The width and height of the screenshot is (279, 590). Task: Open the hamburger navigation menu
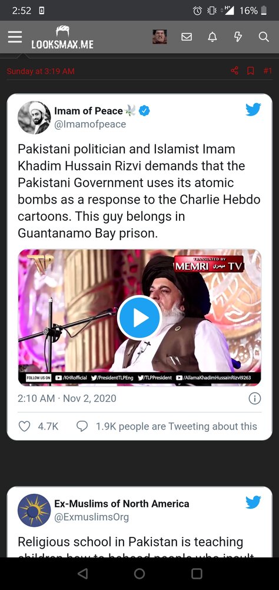click(15, 37)
